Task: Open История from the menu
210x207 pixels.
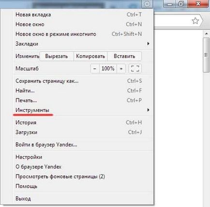Action: point(83,122)
